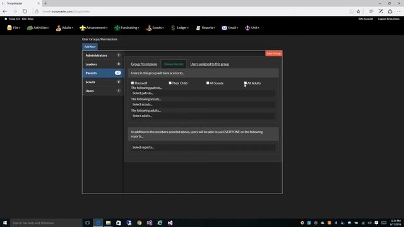Click the taskbar clock
The height and width of the screenshot is (227, 404).
[396, 223]
